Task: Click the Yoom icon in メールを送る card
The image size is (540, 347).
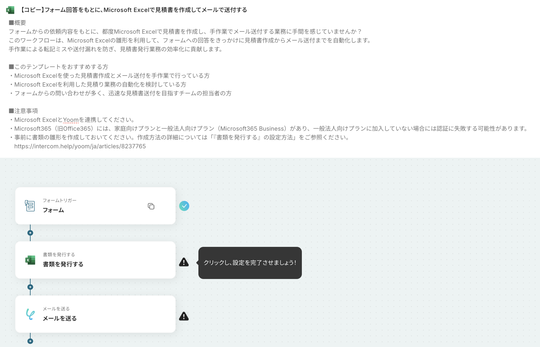Action: [30, 314]
